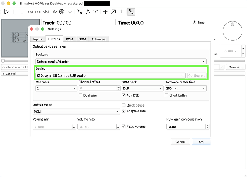Uncheck the Fixed volume checkbox

[124, 126]
